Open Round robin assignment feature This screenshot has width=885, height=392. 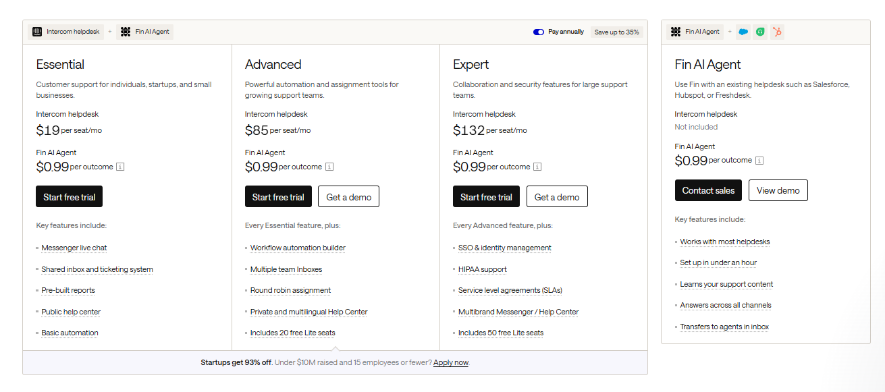(x=290, y=290)
